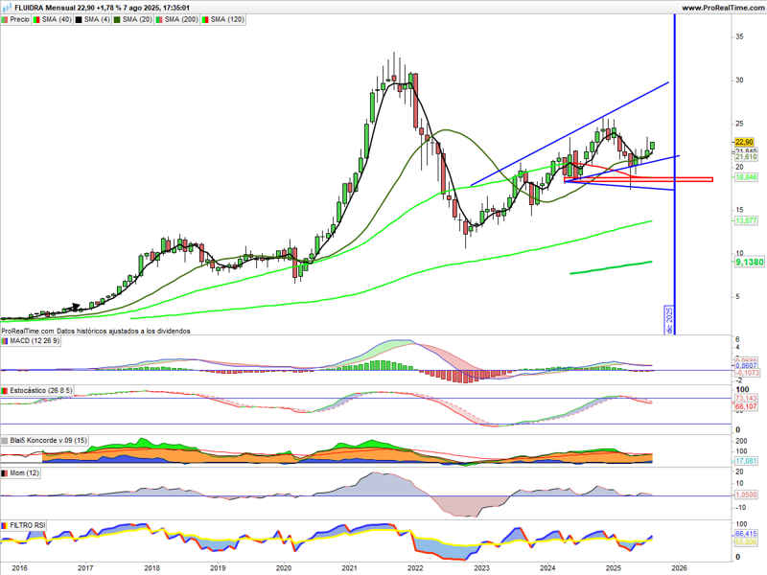Viewport: 767px width, 575px height.
Task: Click the 73,143 stochastic value tag
Action: point(747,398)
